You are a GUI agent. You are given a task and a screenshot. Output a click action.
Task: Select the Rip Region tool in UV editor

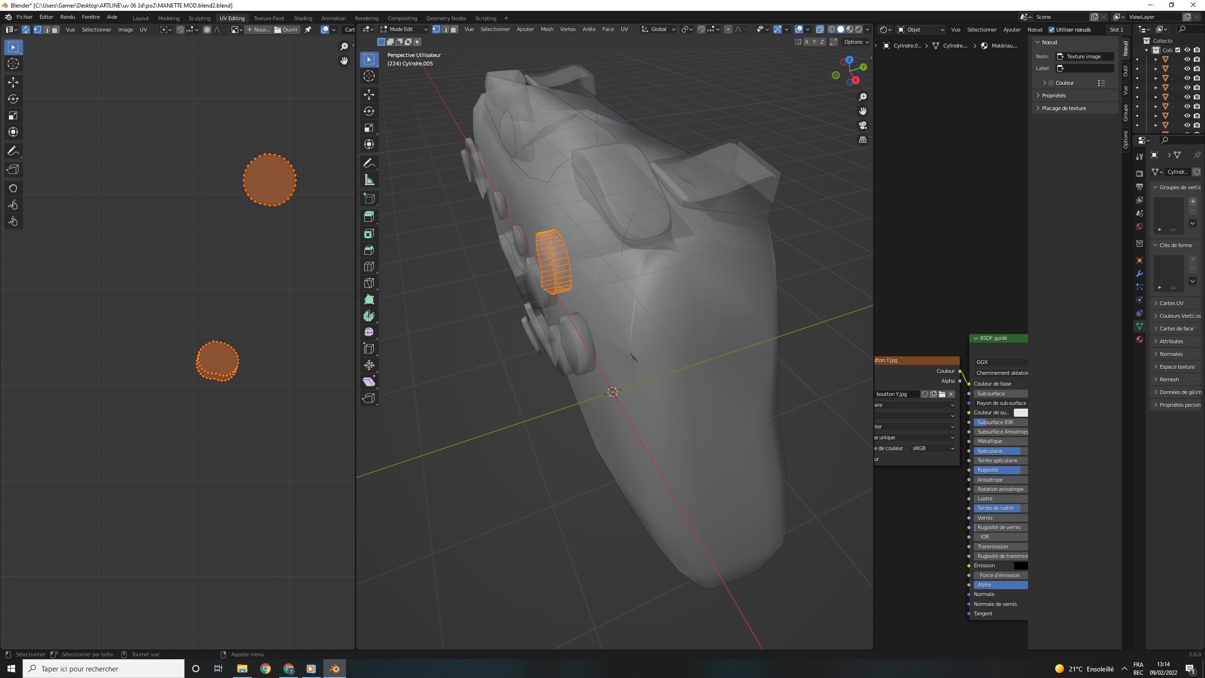pyautogui.click(x=13, y=169)
